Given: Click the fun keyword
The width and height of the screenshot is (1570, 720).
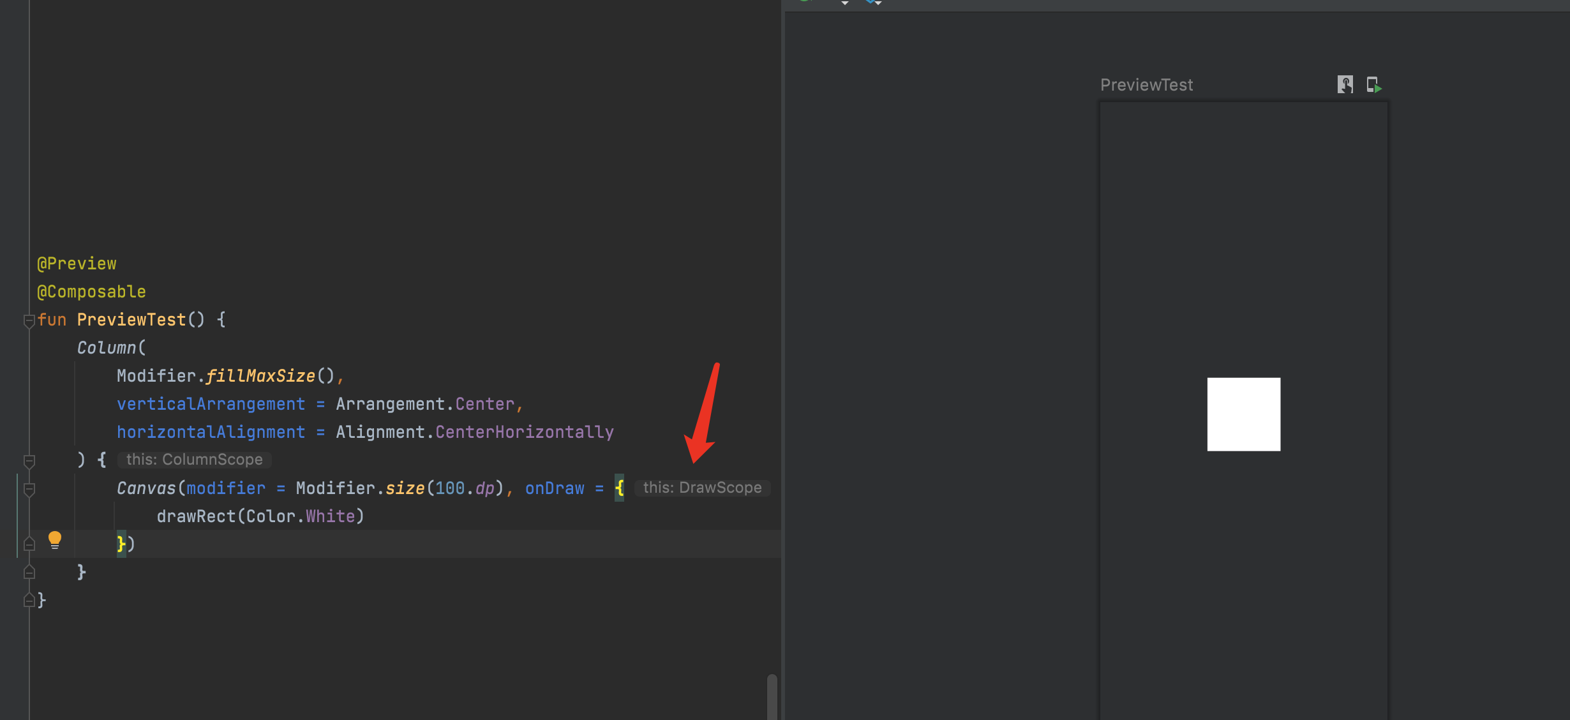Looking at the screenshot, I should pos(52,320).
